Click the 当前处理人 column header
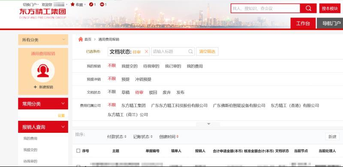Image resolution: width=343 pixels, height=167 pixels. coord(327,151)
